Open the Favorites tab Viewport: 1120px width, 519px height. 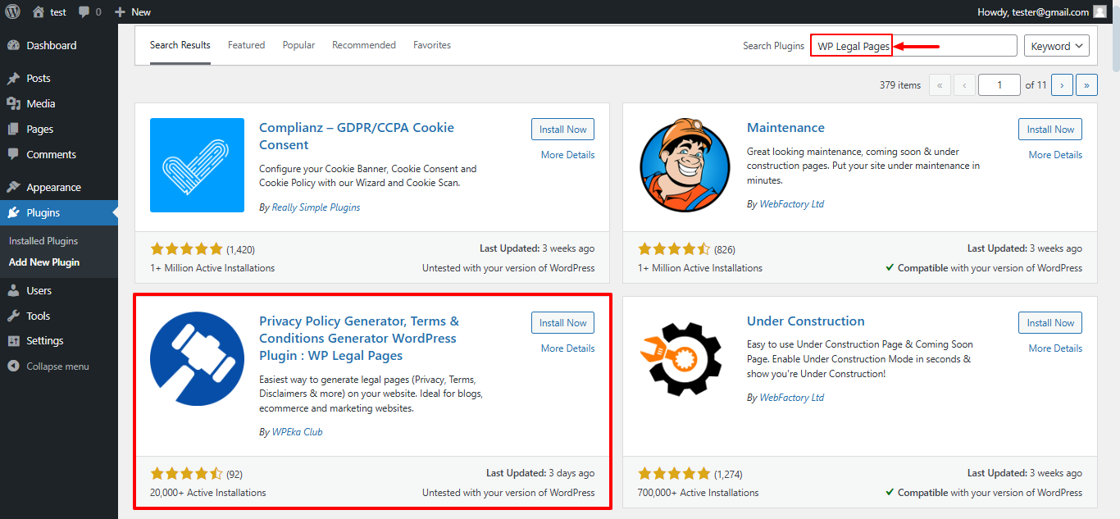click(432, 45)
